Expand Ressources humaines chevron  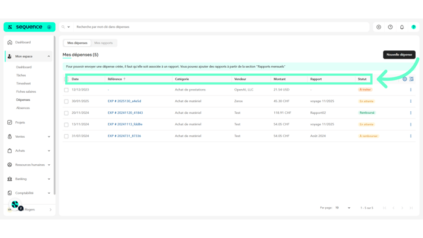coord(49,165)
